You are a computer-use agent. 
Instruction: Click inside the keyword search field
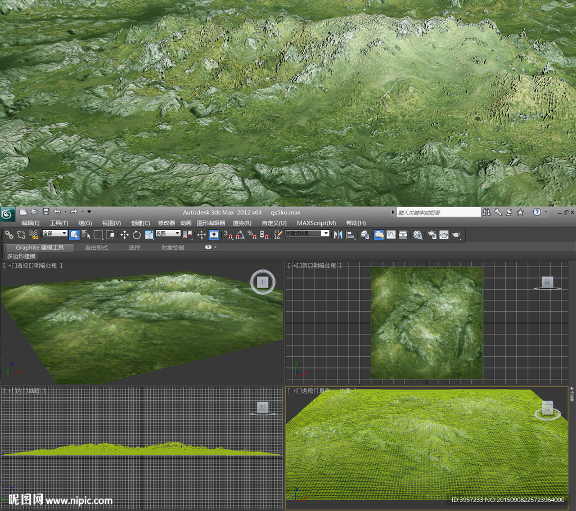439,212
